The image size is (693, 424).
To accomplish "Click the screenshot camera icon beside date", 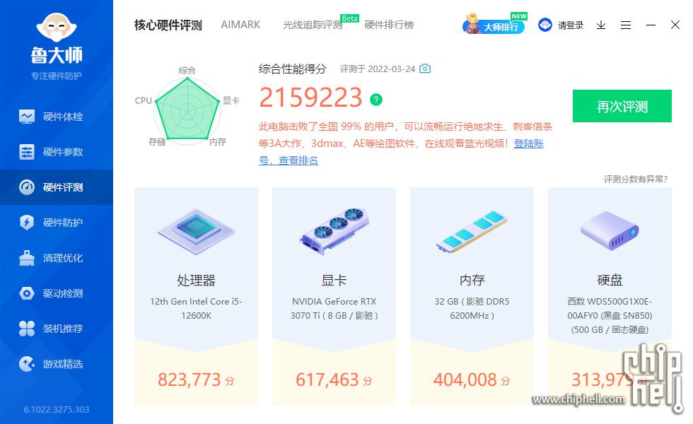I will point(425,69).
